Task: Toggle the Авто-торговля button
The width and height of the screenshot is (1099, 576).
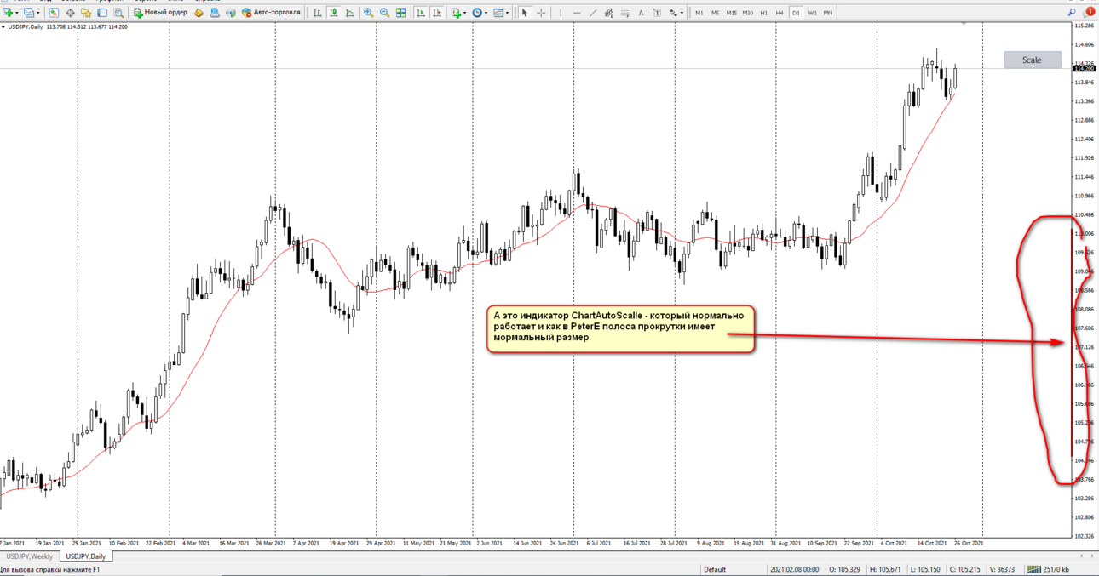Action: click(x=271, y=13)
